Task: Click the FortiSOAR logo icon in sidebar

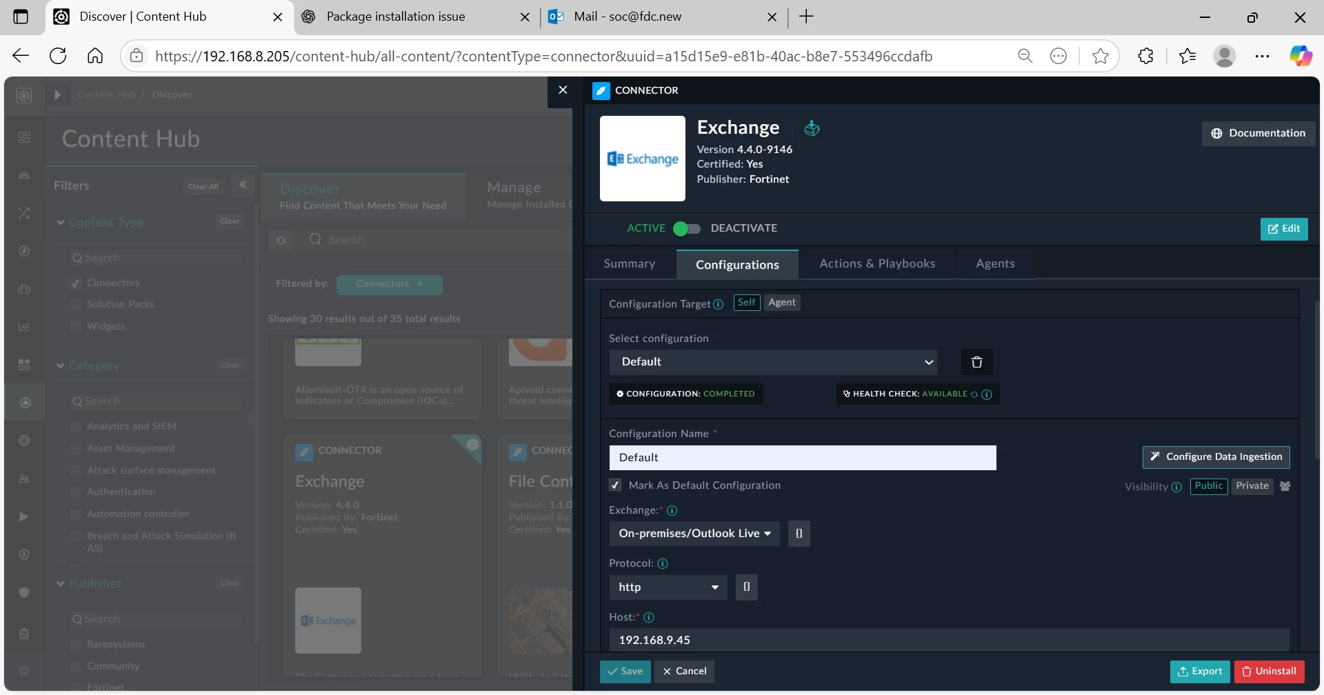Action: pyautogui.click(x=24, y=96)
